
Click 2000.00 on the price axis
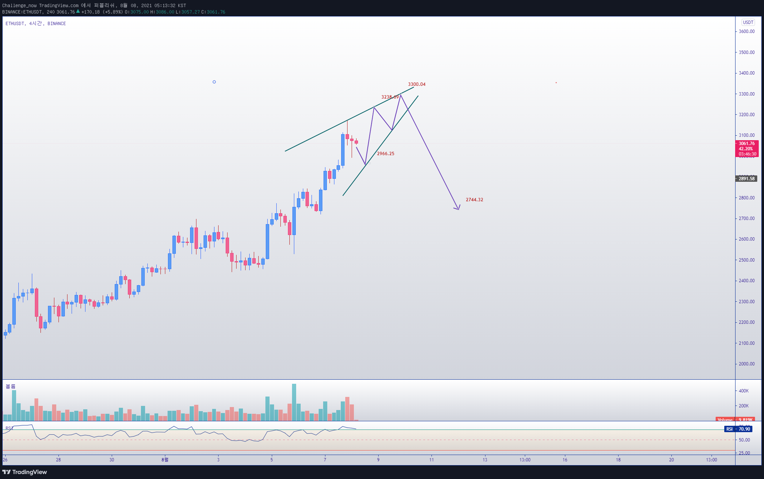click(x=746, y=364)
